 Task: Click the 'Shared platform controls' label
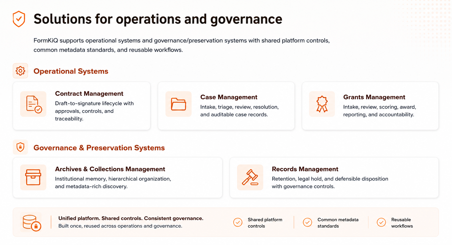[265, 223]
